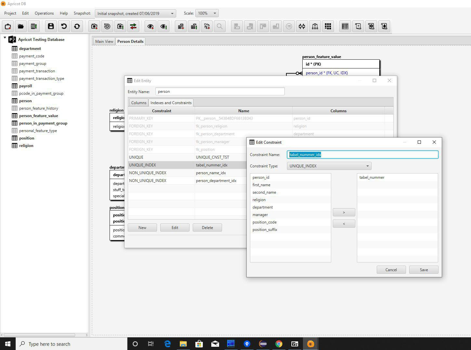Select payment_transaction_type in the tree

pos(42,78)
